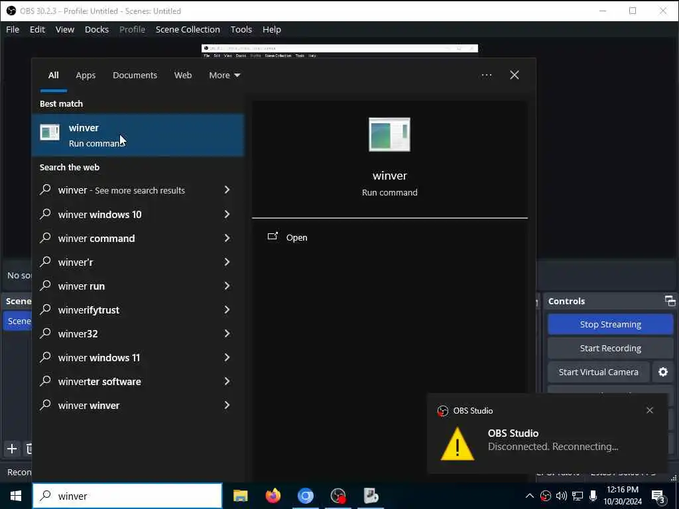Image resolution: width=679 pixels, height=509 pixels.
Task: Select the All search tab
Action: pyautogui.click(x=53, y=76)
